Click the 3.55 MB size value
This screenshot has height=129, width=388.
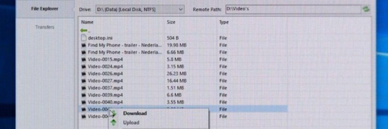175,102
